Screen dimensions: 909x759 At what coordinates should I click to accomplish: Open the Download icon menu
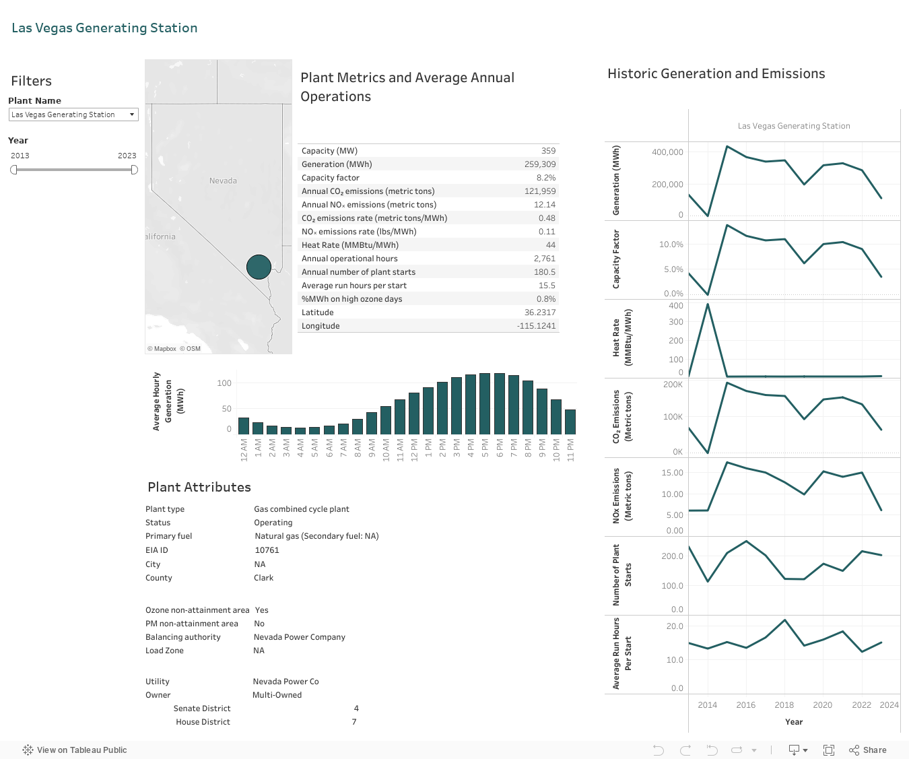(x=798, y=750)
